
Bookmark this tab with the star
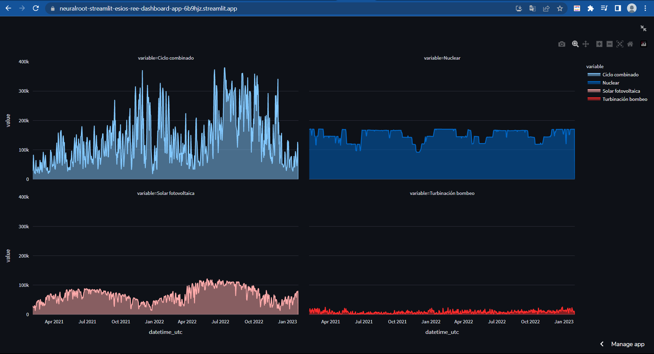[x=560, y=9]
